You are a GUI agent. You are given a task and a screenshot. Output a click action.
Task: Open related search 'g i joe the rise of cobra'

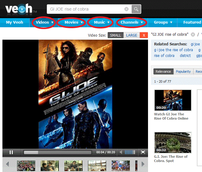click(x=173, y=50)
